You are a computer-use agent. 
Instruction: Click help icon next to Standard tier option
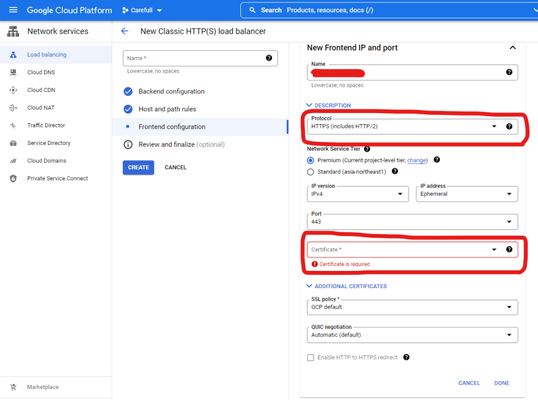point(395,171)
